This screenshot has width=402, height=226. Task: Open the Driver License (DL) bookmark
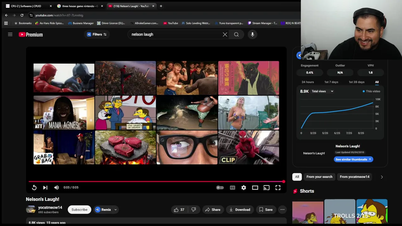pos(111,23)
